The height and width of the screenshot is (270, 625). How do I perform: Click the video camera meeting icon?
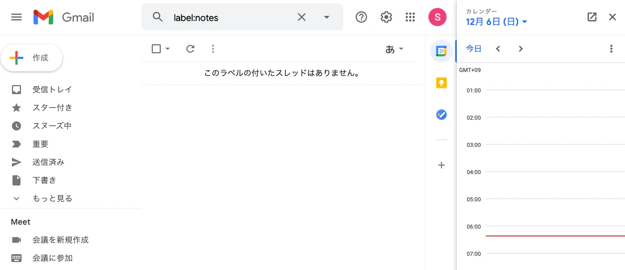(16, 240)
